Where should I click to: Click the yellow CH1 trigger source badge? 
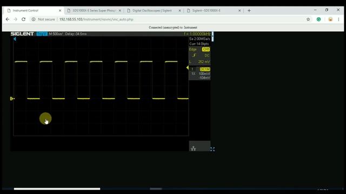point(206,50)
